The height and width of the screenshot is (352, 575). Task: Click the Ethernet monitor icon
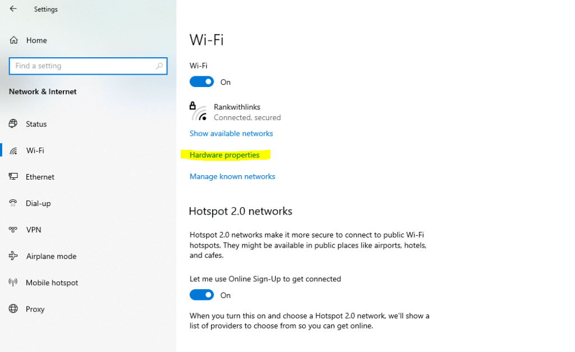(13, 177)
